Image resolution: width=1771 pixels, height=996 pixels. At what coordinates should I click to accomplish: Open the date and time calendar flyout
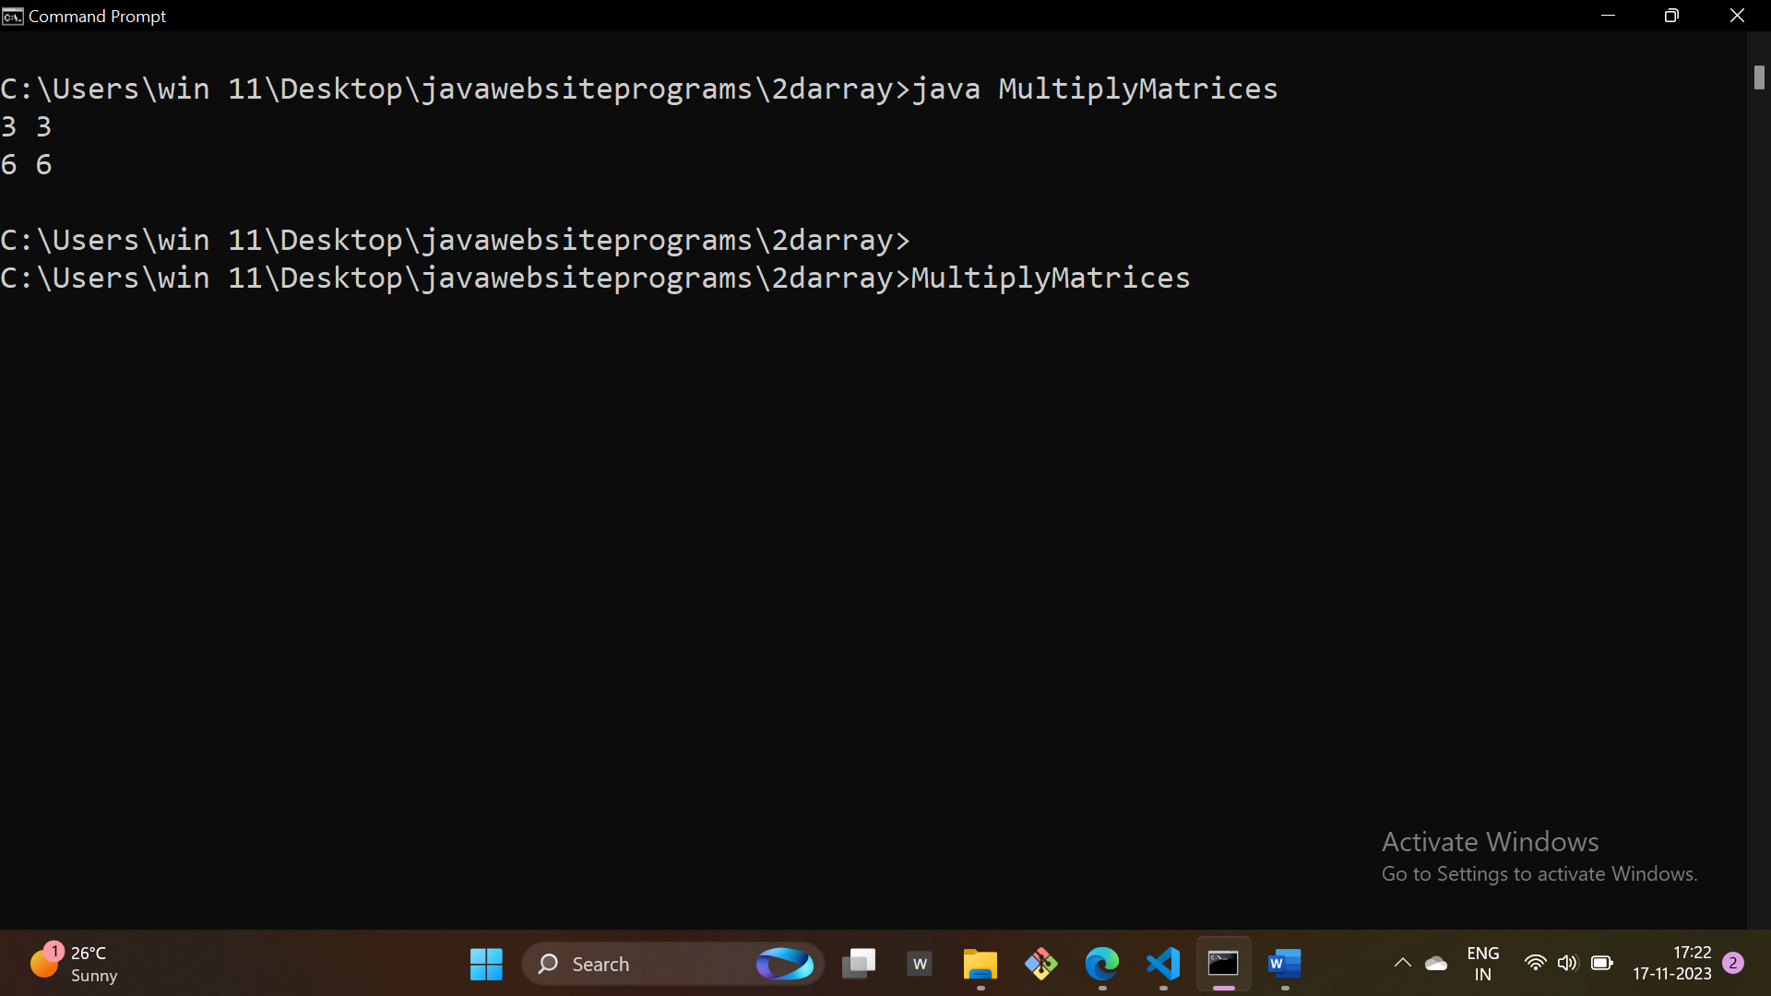[x=1671, y=964]
